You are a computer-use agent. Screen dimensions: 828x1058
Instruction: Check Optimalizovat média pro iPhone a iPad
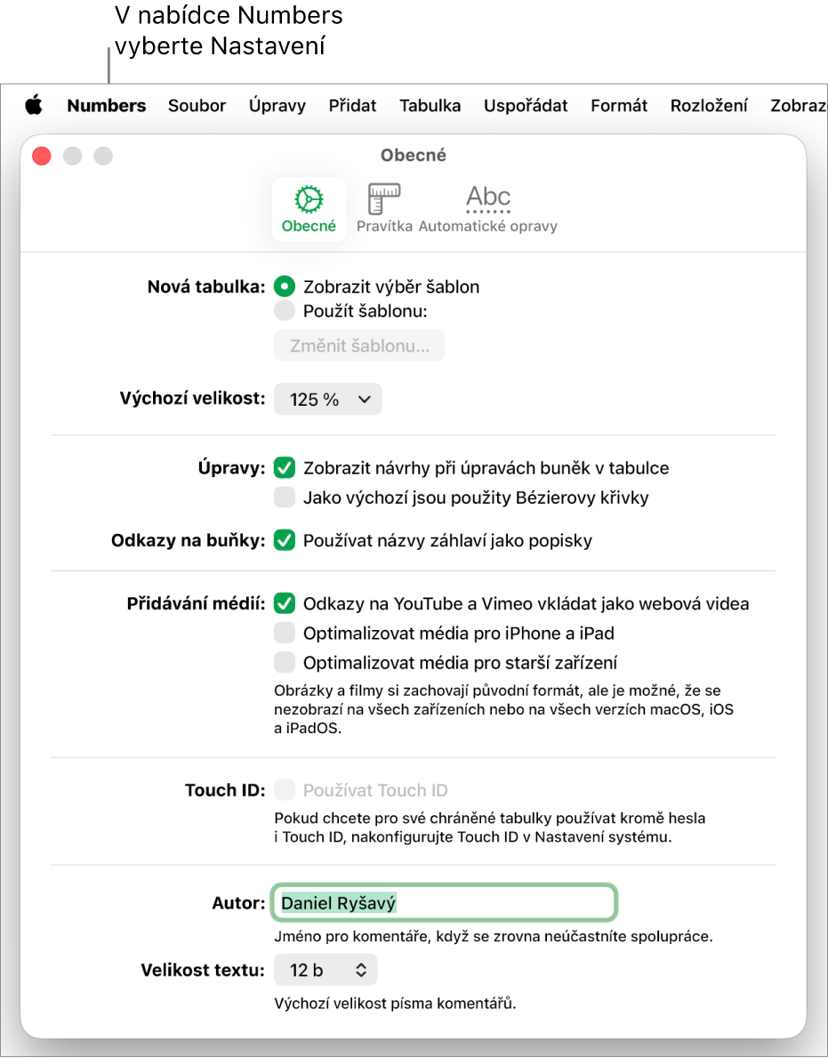285,633
